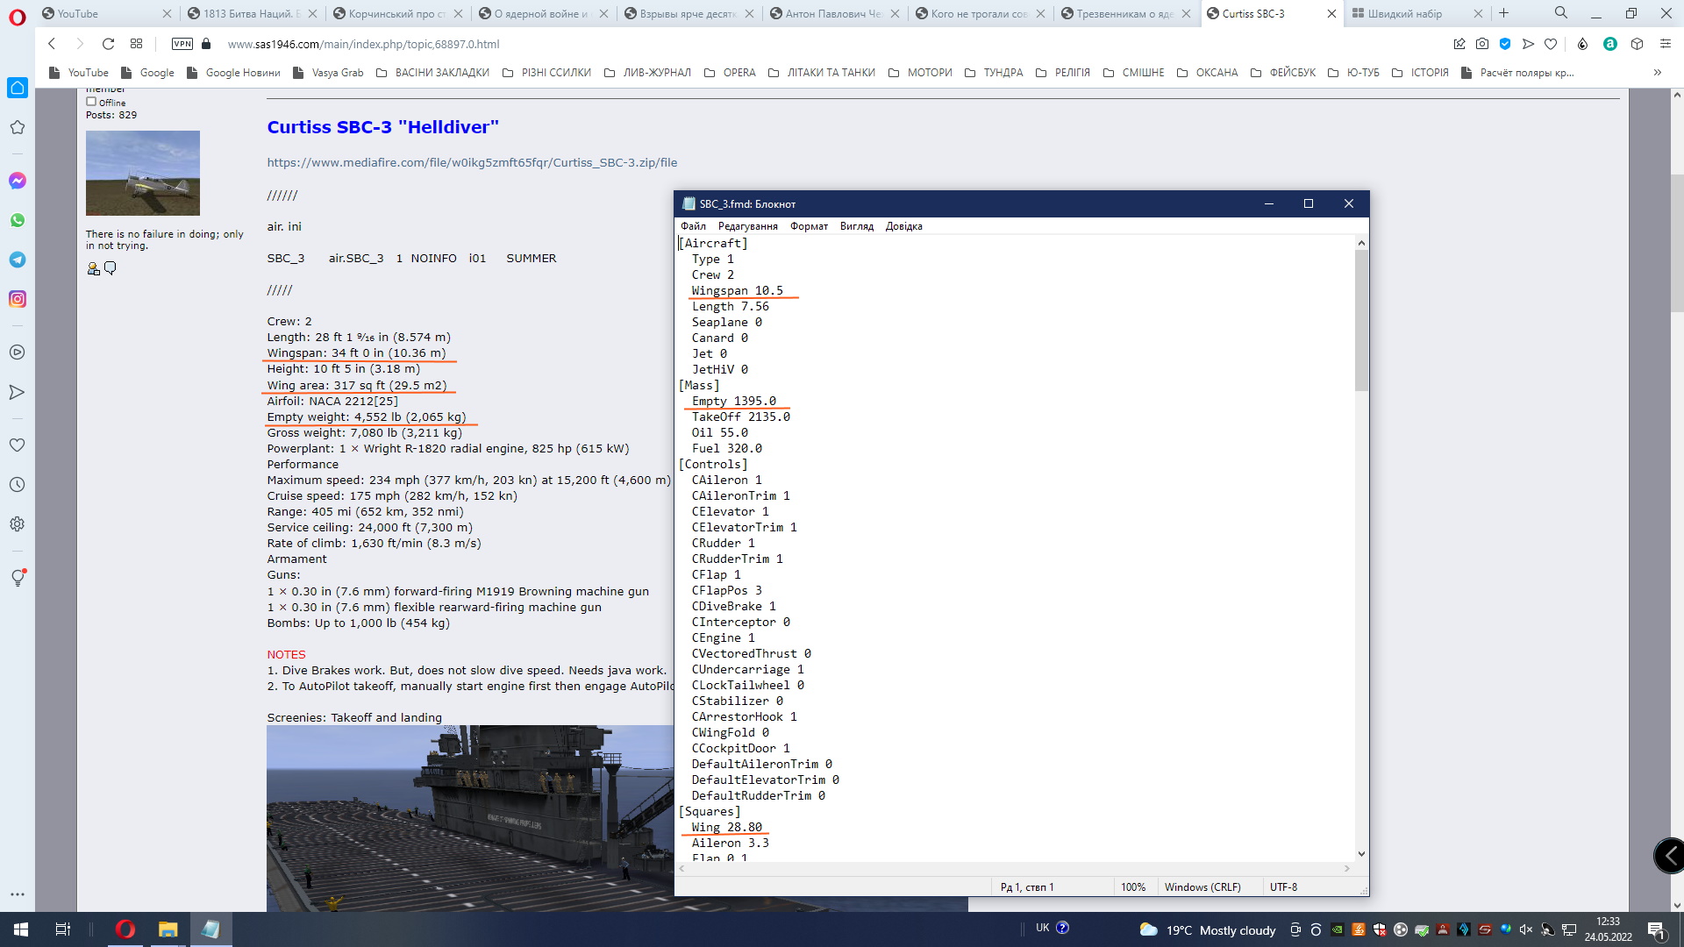Open Opera sidebar settings gear
Screen dimensions: 1684x947
click(x=18, y=524)
